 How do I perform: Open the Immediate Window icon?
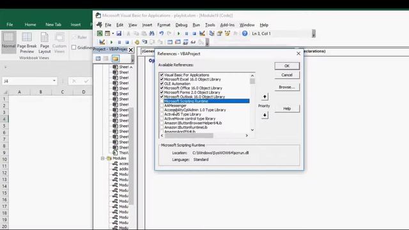tap(178, 42)
